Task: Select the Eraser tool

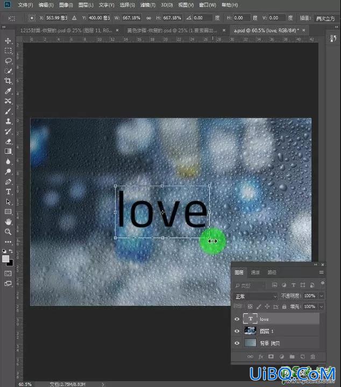Action: tap(8, 141)
